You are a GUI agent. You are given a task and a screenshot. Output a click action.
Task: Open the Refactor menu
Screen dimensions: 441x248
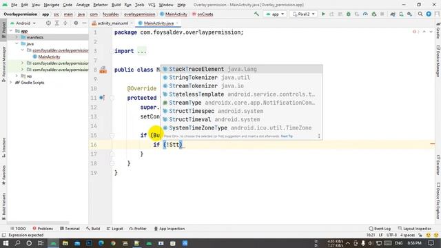coord(101,5)
